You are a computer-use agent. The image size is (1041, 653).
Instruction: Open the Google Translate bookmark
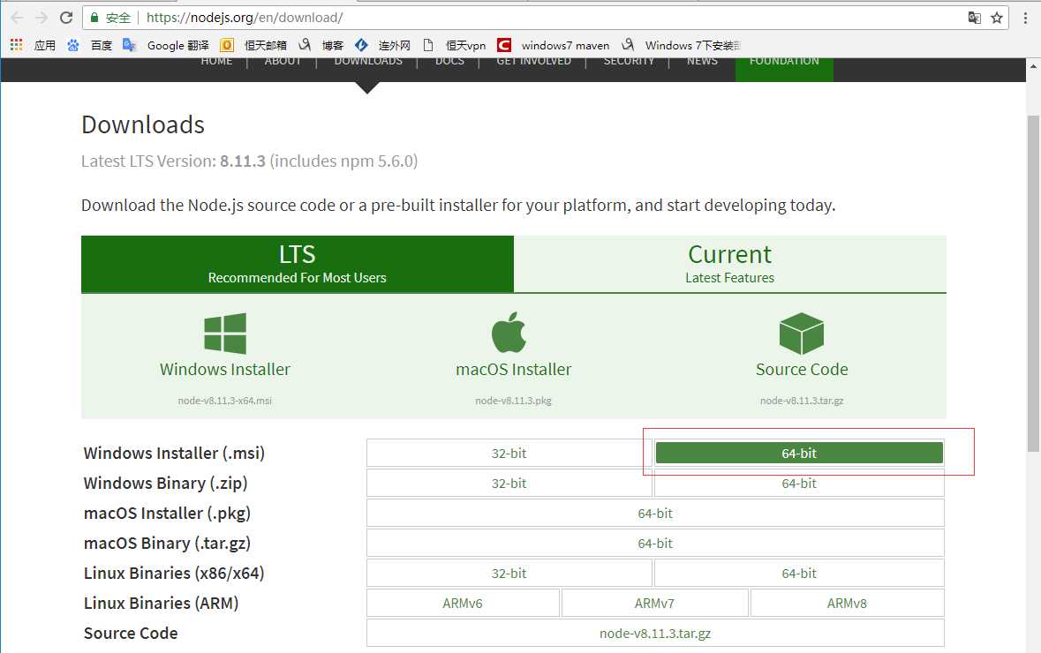pos(166,45)
